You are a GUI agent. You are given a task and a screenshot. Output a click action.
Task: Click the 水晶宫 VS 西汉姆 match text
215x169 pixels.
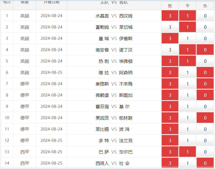coord(114,16)
